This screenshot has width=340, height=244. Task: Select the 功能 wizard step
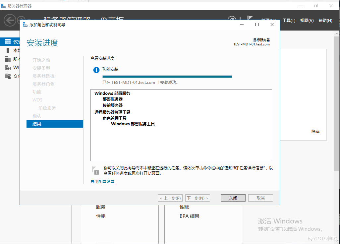37,92
